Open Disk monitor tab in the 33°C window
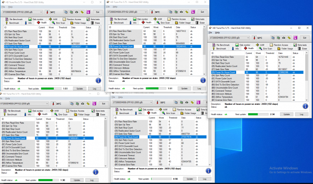Viewport: 313px width, 184px height. (x=146, y=110)
